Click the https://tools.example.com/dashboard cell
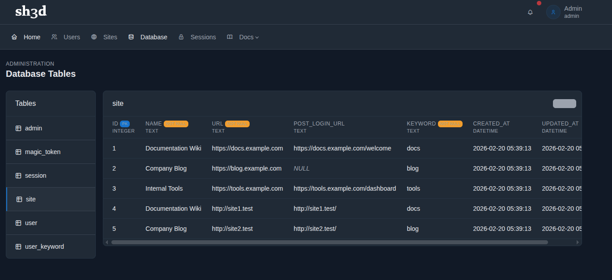The width and height of the screenshot is (612, 280). coord(344,188)
